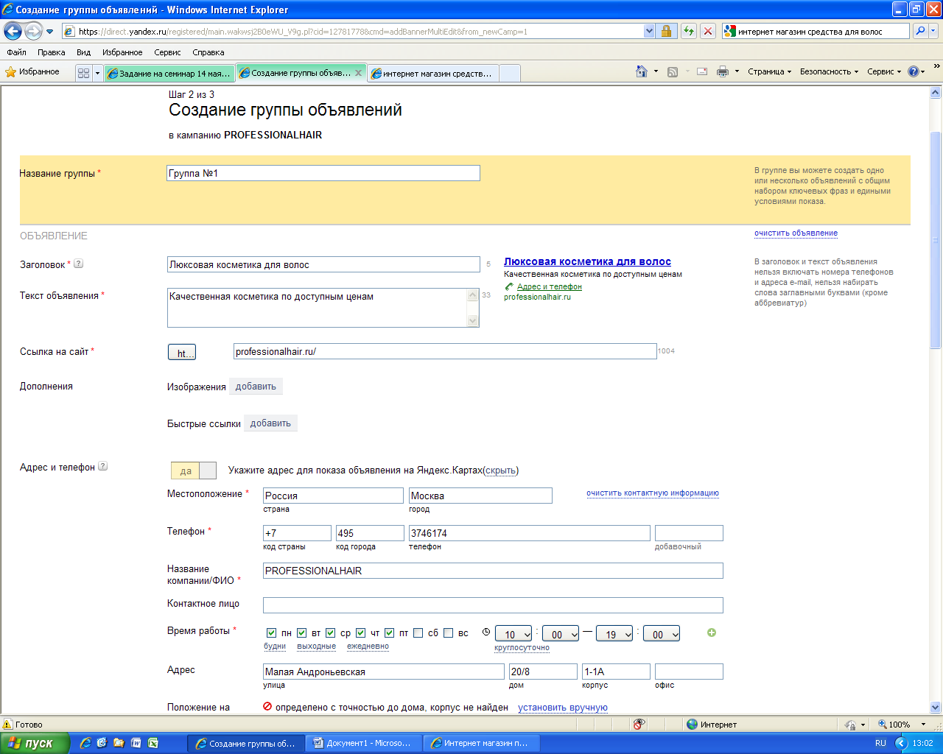Click the RU language indicator in tray
943x754 pixels.
880,743
